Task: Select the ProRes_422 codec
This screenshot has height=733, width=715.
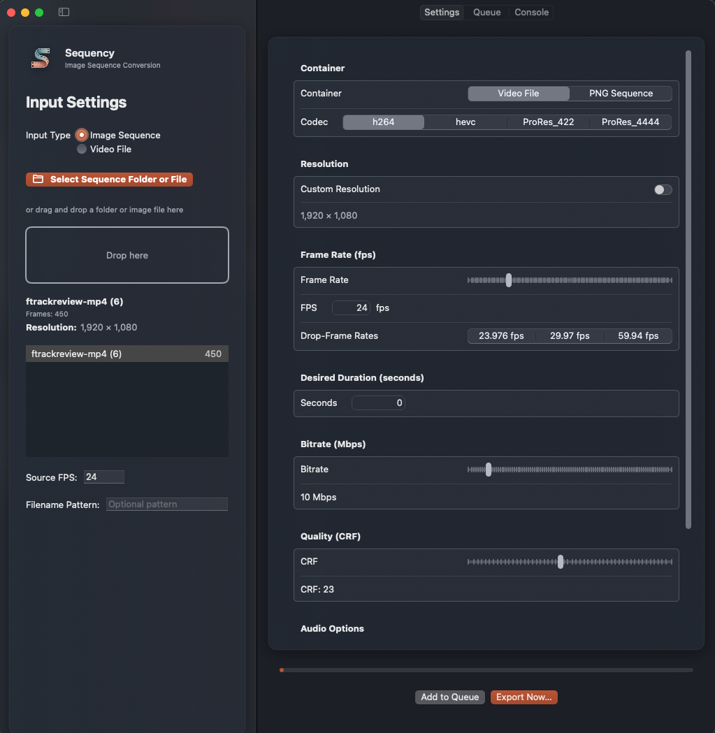Action: click(548, 122)
